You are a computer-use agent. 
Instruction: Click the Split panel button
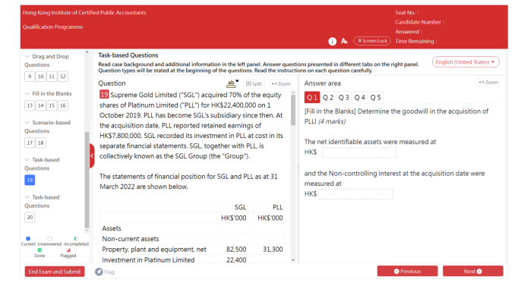click(254, 83)
